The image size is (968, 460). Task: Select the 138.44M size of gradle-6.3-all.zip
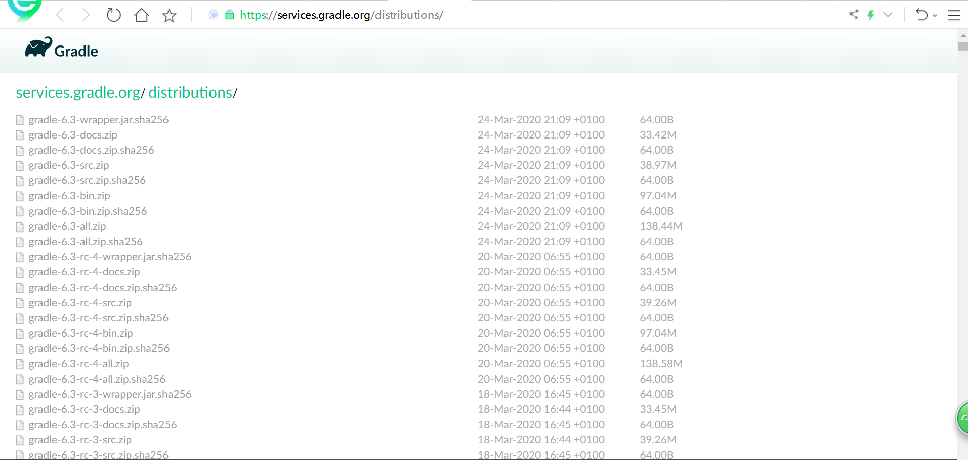661,226
